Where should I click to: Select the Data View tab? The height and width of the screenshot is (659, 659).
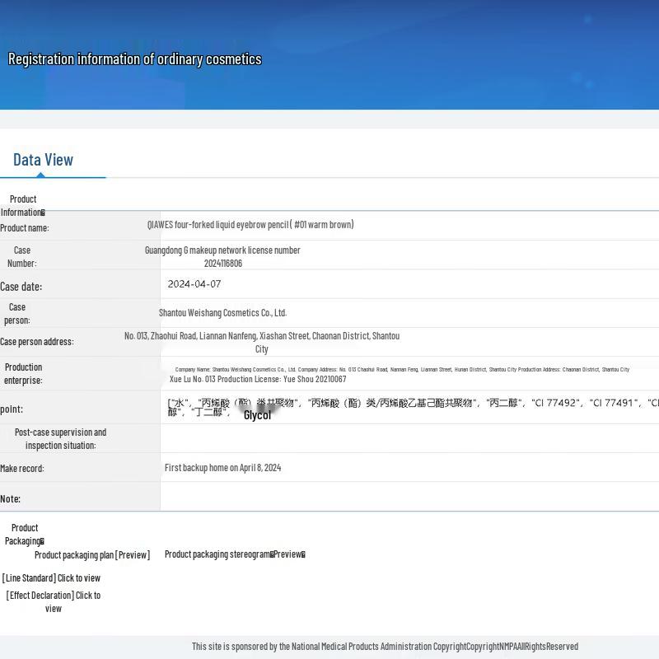pyautogui.click(x=44, y=160)
